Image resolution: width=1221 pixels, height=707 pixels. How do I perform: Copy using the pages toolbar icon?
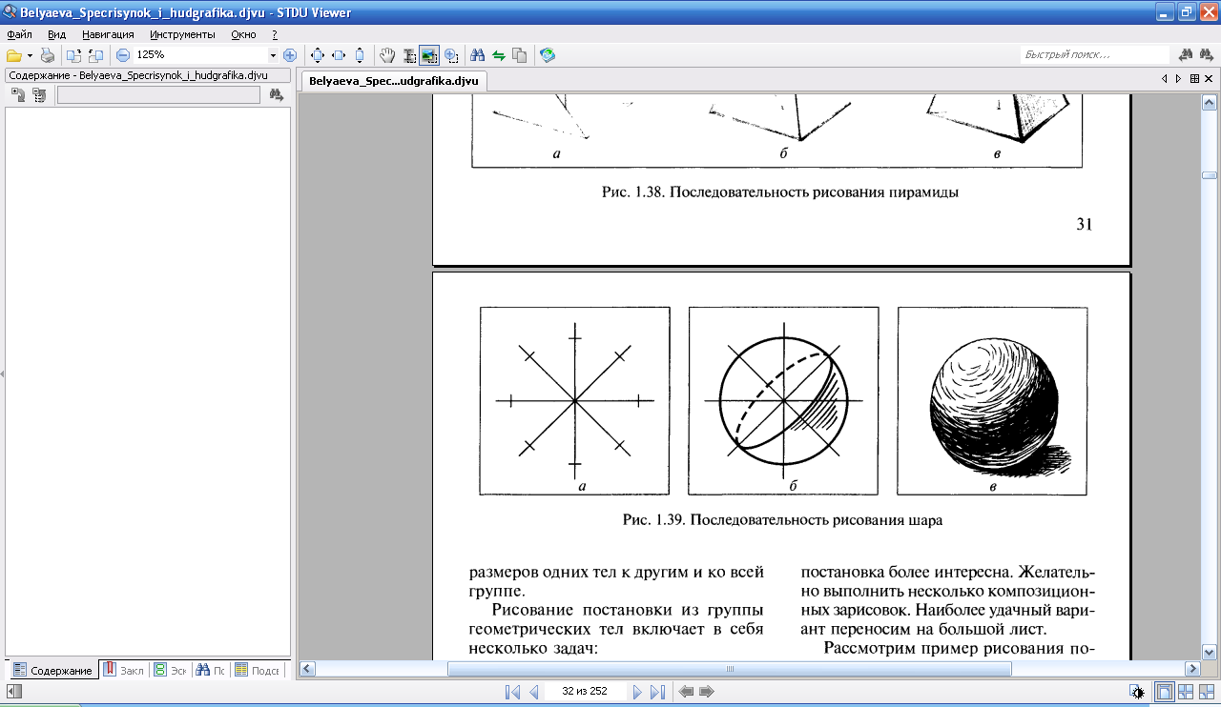[x=519, y=55]
